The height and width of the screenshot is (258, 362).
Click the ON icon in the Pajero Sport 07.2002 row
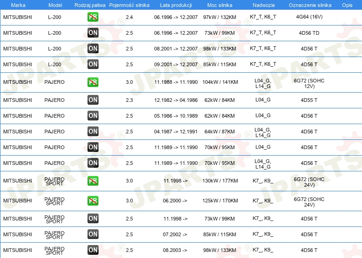(x=93, y=234)
